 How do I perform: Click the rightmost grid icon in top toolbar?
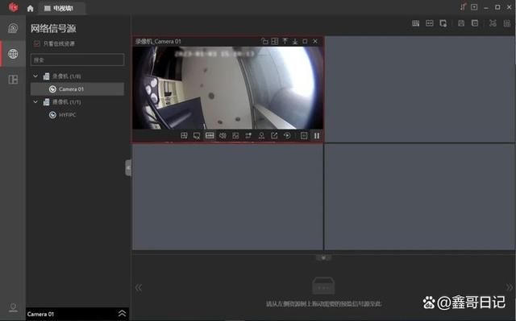click(x=507, y=23)
